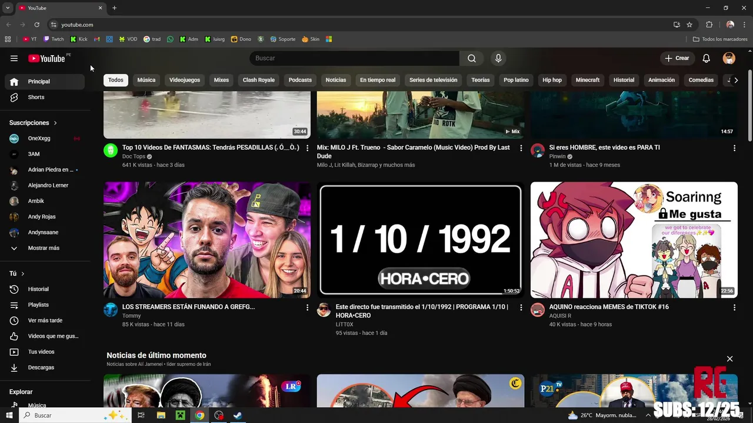This screenshot has width=753, height=423.
Task: Open the account avatar menu
Action: (x=729, y=58)
